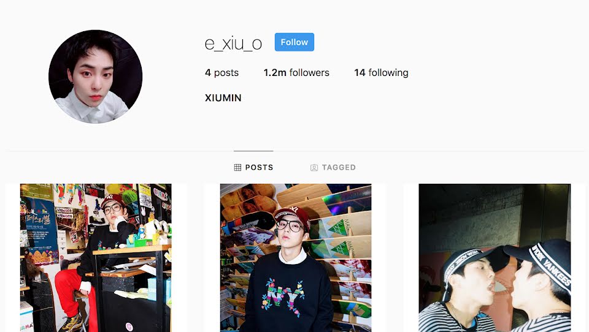Click the bold 4 number
589x332 pixels.
208,72
